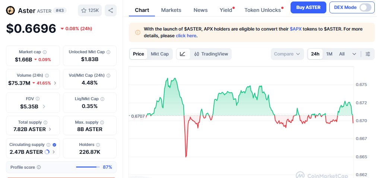Show FDV info tooltip icon
377x178 pixels.
(38, 99)
